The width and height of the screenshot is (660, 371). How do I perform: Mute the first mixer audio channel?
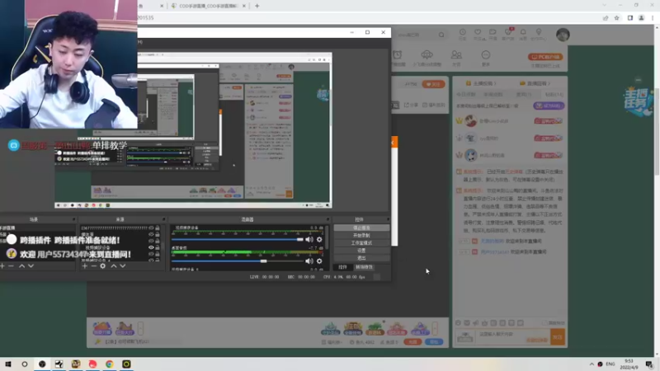coord(309,239)
